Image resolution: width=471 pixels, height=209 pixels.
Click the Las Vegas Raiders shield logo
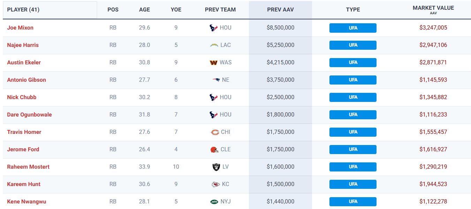pos(216,167)
